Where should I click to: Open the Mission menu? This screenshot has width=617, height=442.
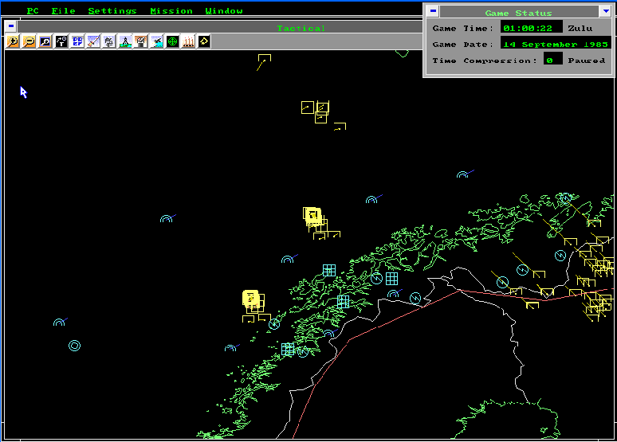[171, 11]
